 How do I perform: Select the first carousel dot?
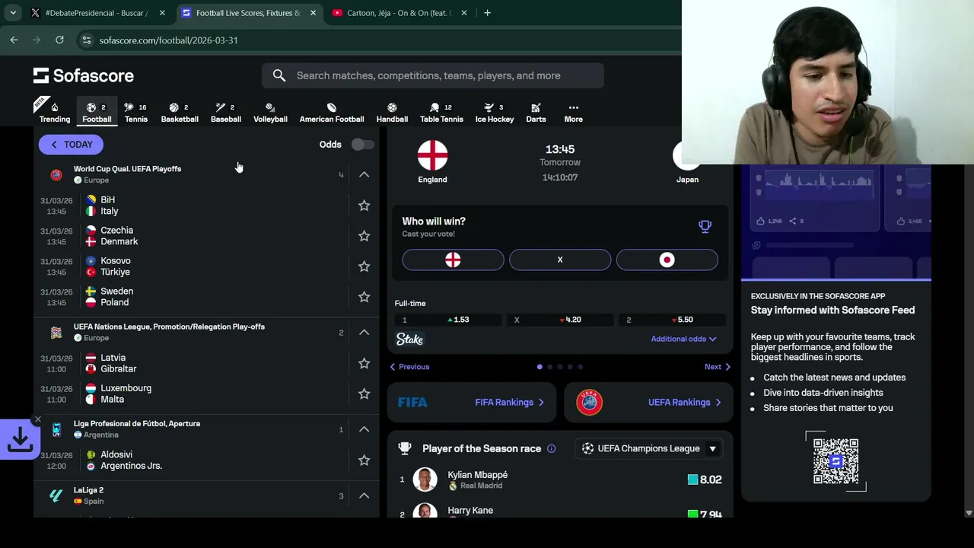click(x=540, y=367)
